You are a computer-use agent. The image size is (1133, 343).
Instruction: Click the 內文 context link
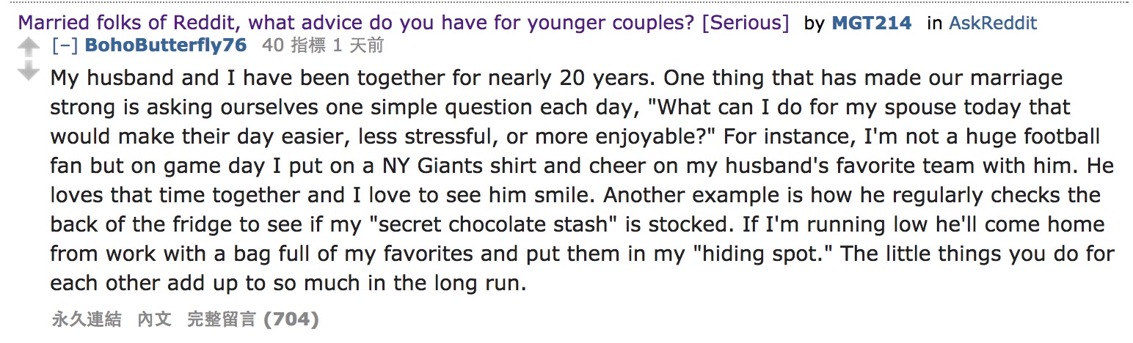pyautogui.click(x=154, y=320)
